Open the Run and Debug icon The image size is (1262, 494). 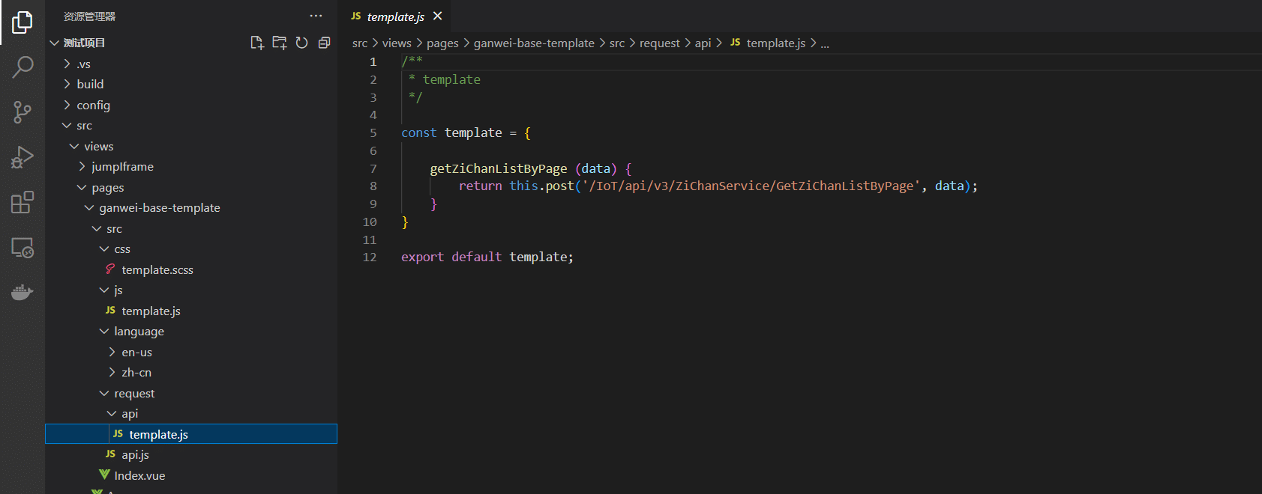point(22,157)
